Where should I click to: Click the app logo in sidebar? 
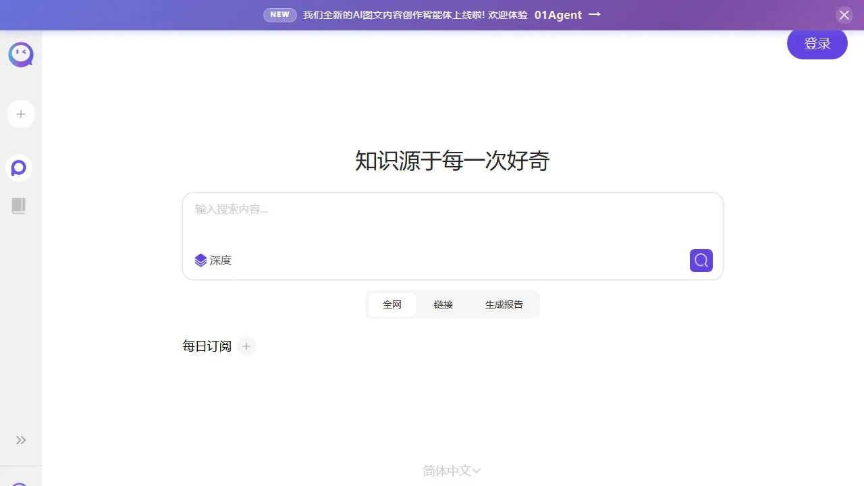21,55
